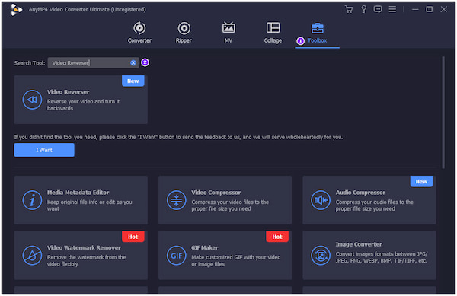Open the feedback chat bubble icon
The width and height of the screenshot is (457, 296).
point(378,9)
